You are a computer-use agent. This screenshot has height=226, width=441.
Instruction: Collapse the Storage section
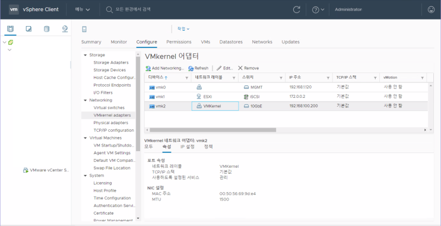point(85,55)
